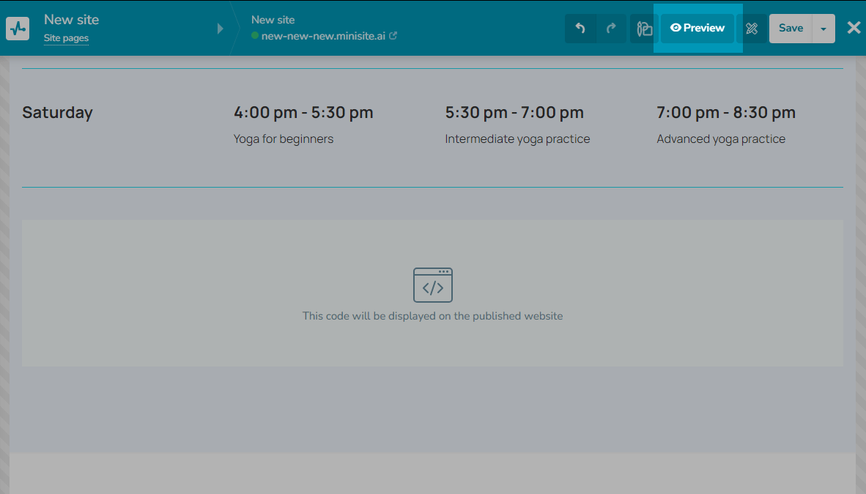Open the Site pages link
866x494 pixels.
[x=66, y=37]
